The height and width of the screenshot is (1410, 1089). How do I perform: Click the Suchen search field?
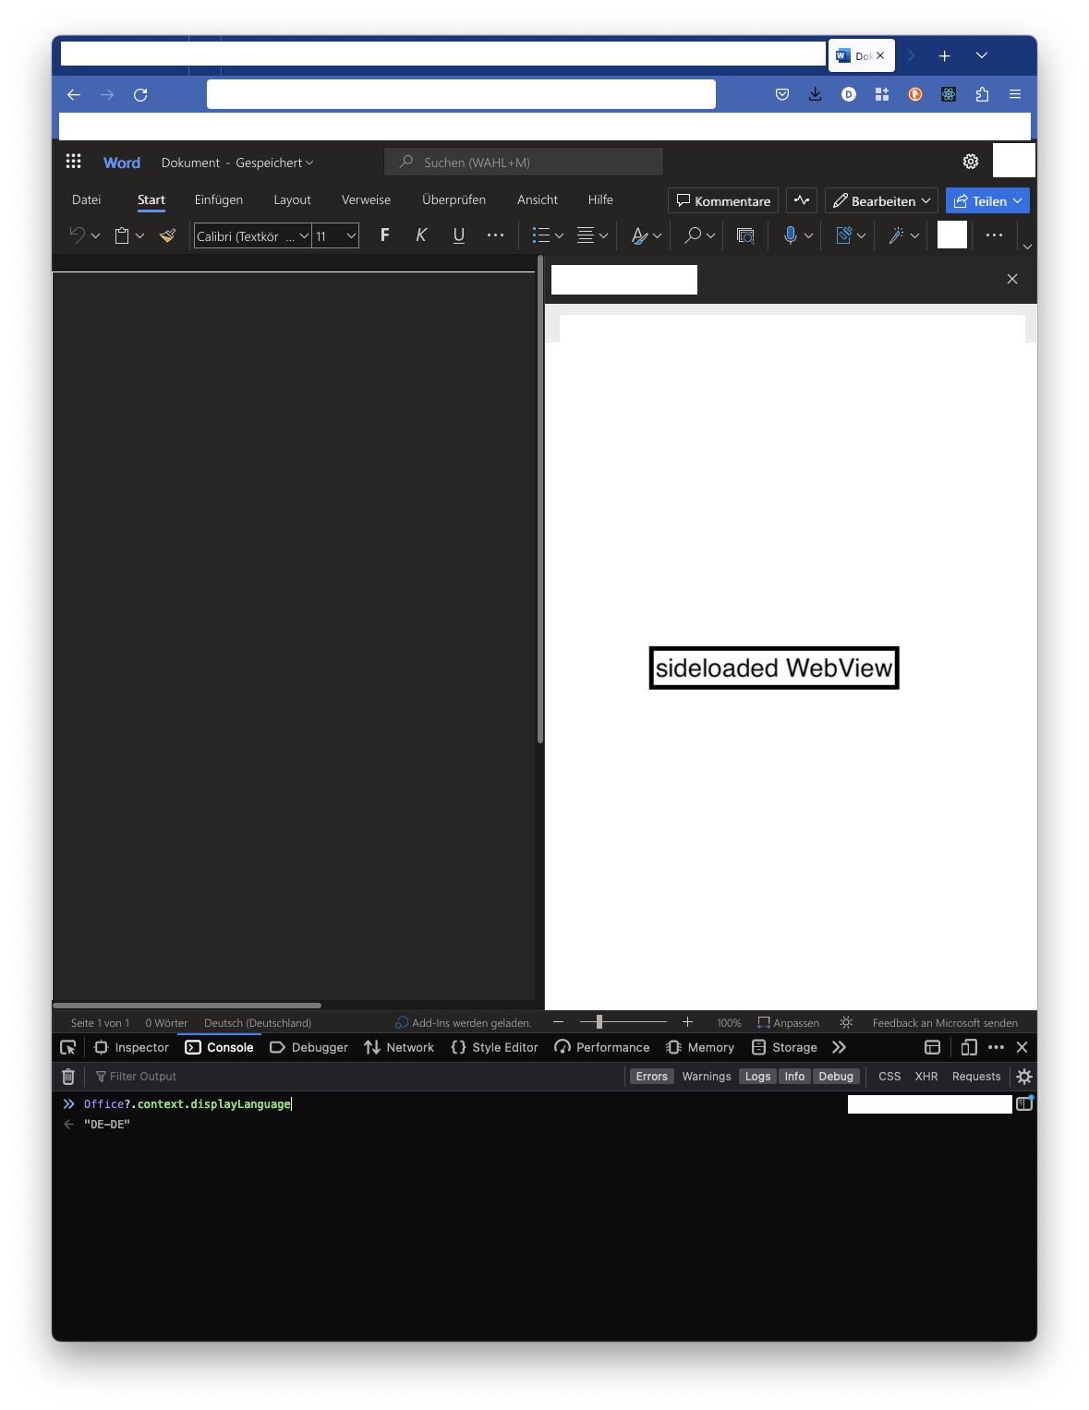(523, 162)
